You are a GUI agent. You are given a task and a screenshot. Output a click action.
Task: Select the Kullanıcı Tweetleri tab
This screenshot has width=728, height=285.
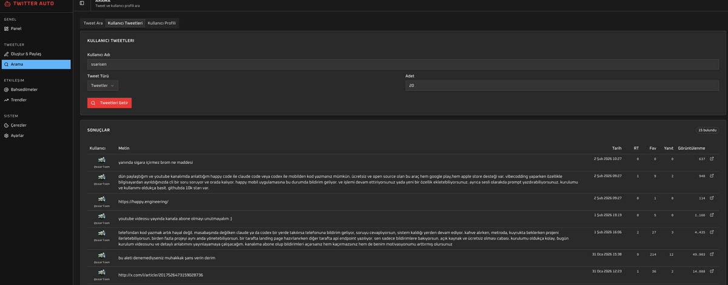click(126, 23)
